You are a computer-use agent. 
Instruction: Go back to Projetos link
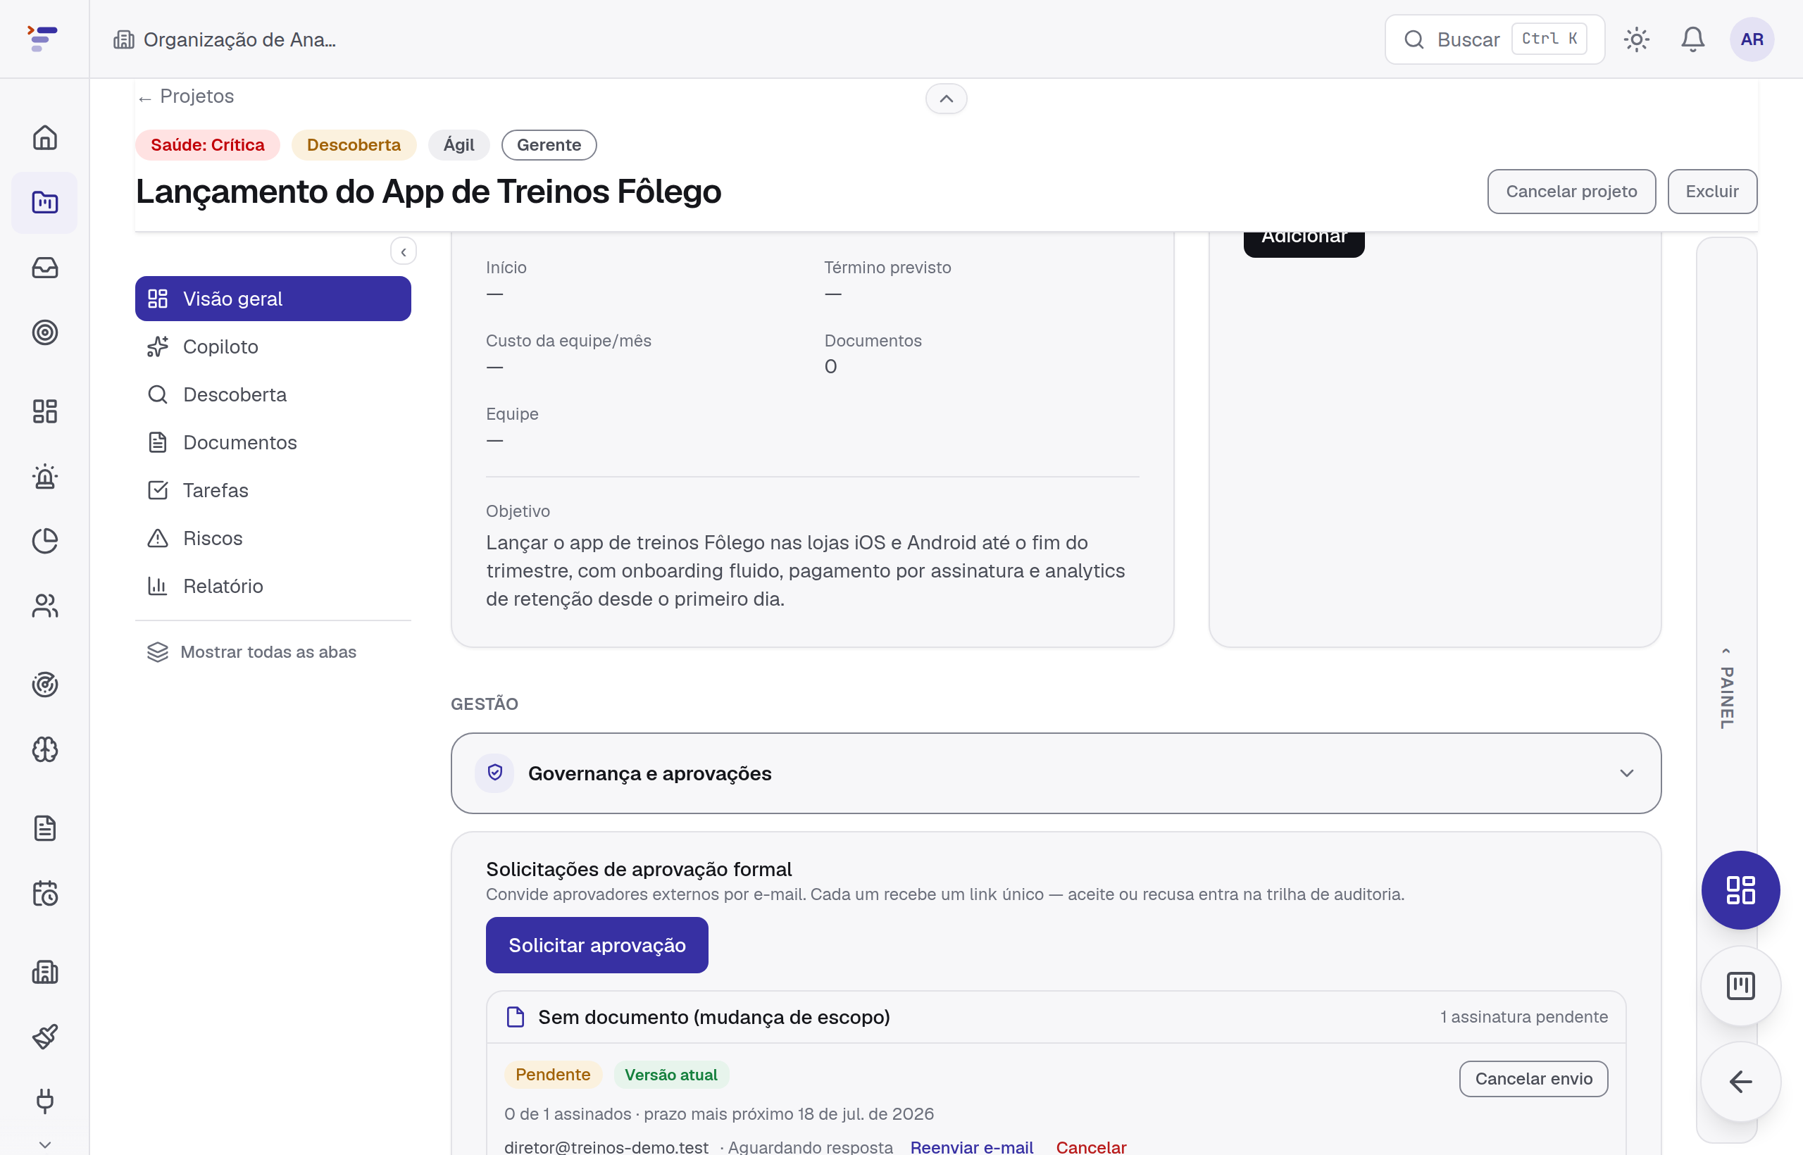pyautogui.click(x=186, y=96)
